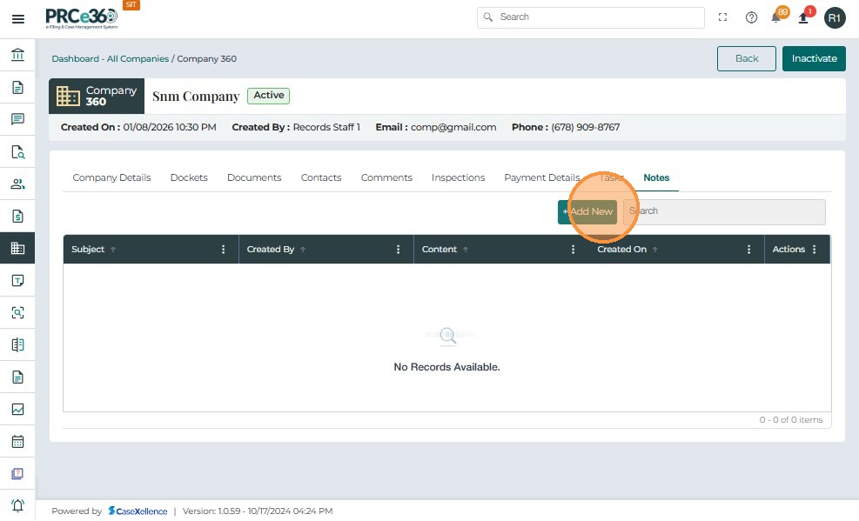Open Created On column options menu
Image resolution: width=859 pixels, height=521 pixels.
coord(748,250)
